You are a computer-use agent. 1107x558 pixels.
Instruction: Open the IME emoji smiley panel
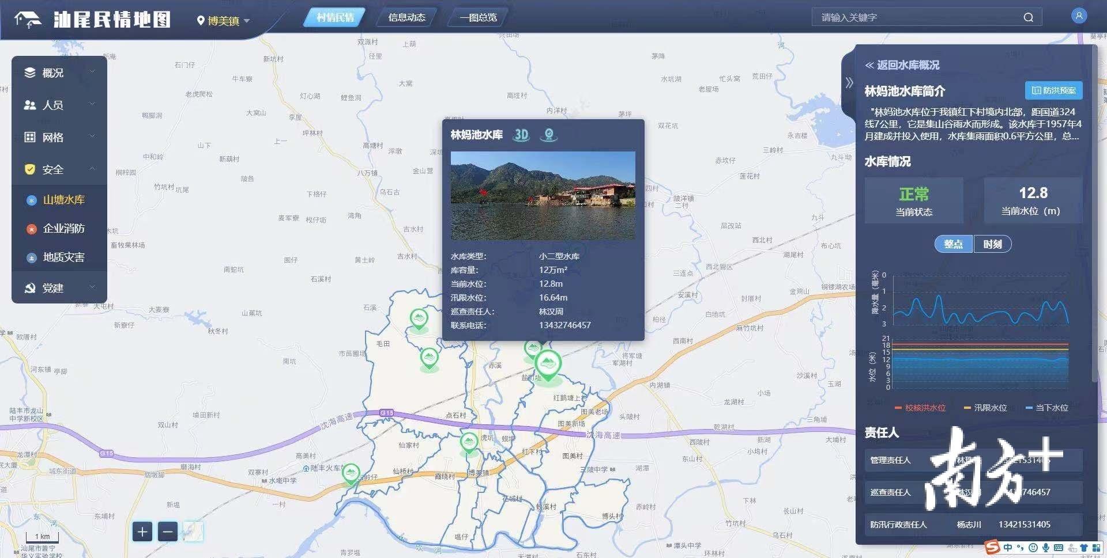1033,548
